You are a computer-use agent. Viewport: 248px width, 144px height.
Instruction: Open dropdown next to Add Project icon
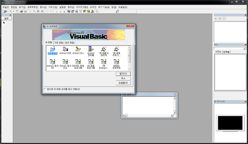coord(8,11)
